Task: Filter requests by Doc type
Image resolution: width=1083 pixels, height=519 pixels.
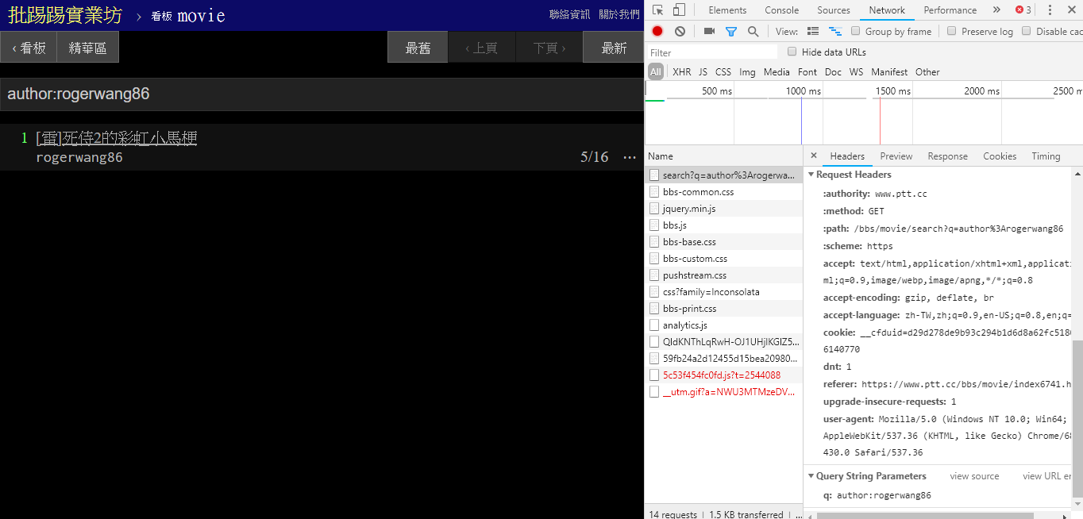Action: 833,72
